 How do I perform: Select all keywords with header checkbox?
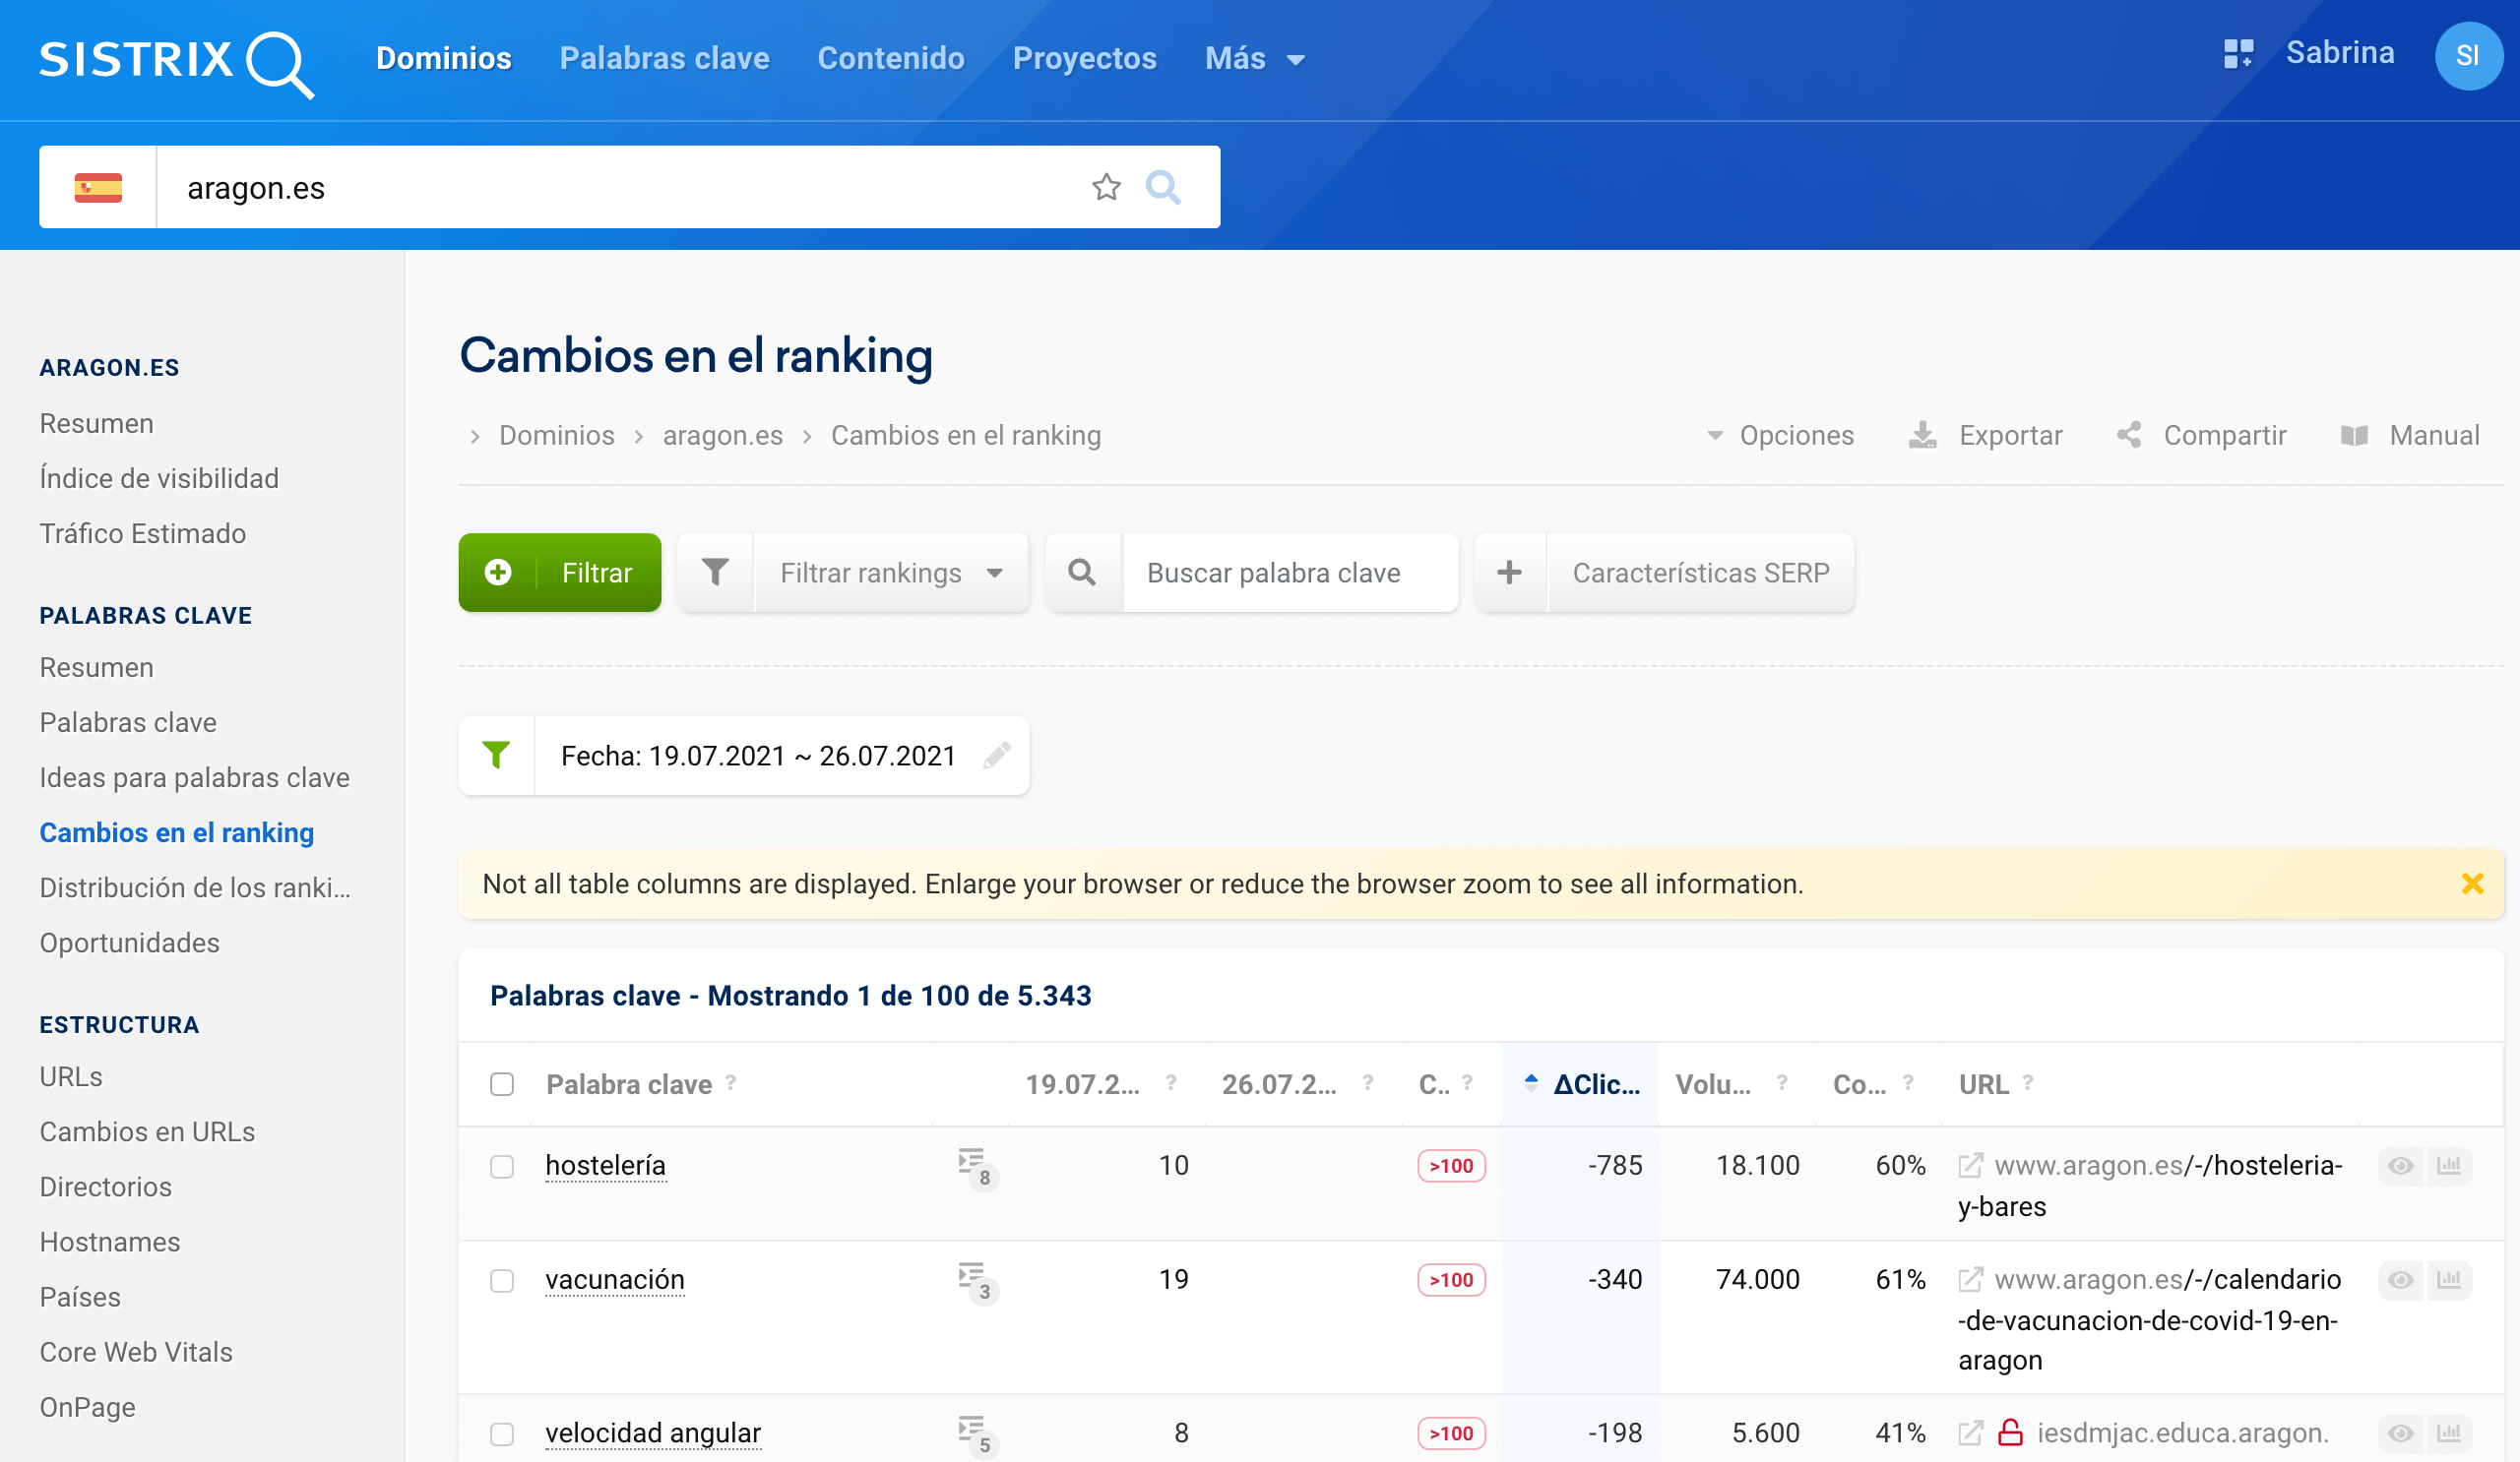[x=502, y=1084]
